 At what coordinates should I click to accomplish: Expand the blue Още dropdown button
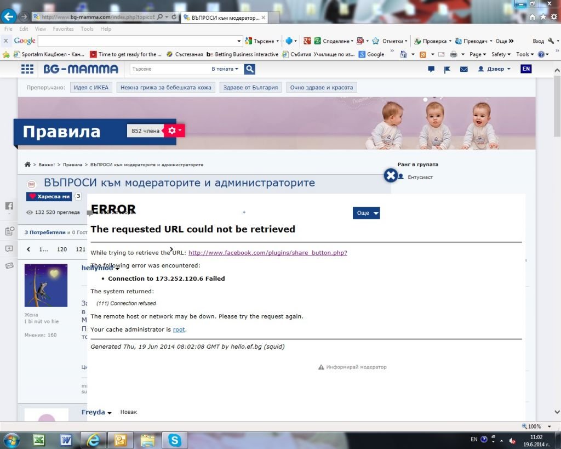tap(367, 213)
